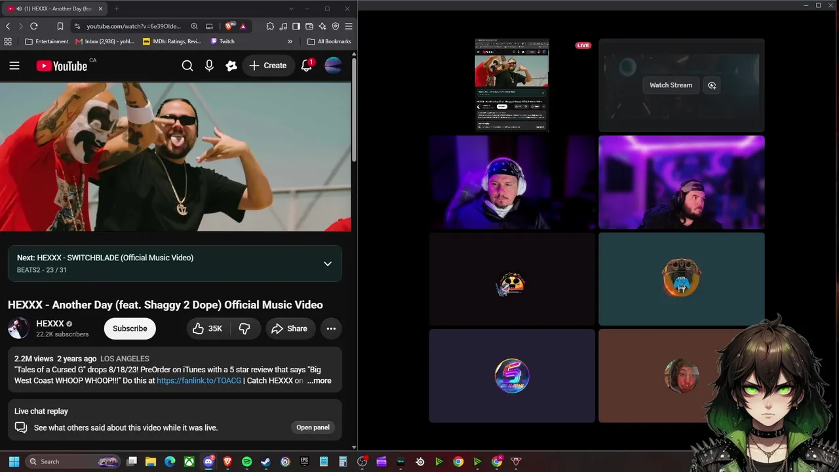Open Epic Games Launcher from the taskbar
The image size is (839, 472).
pos(304,462)
